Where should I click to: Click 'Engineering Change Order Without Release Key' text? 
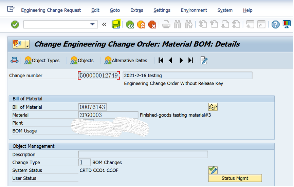(x=173, y=83)
